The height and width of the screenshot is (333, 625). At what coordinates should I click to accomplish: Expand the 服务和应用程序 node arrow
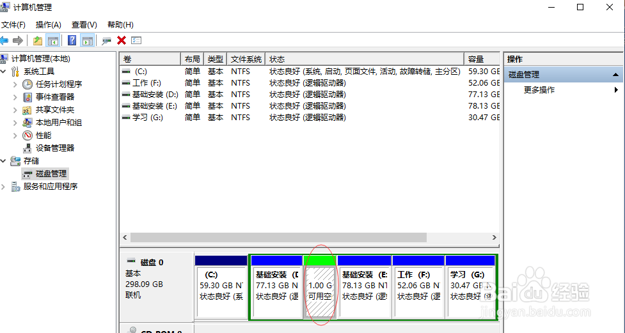click(4, 187)
